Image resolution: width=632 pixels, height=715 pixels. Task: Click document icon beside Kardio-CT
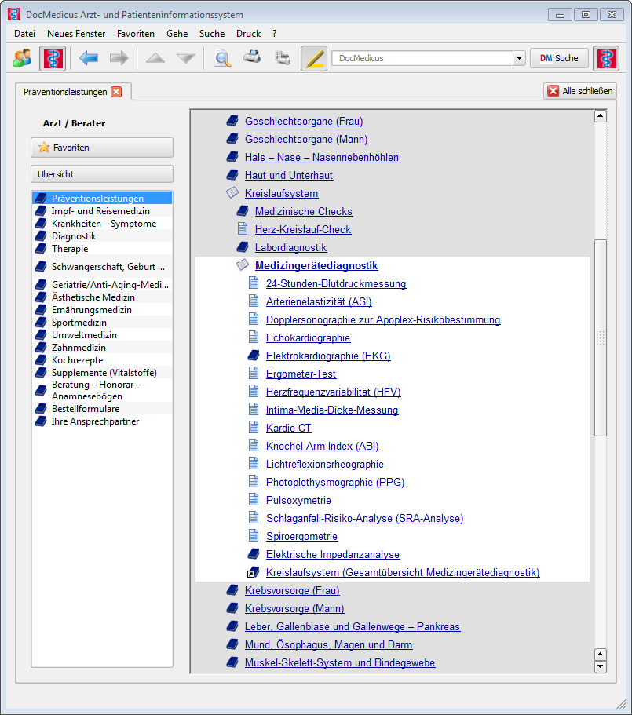tap(254, 428)
